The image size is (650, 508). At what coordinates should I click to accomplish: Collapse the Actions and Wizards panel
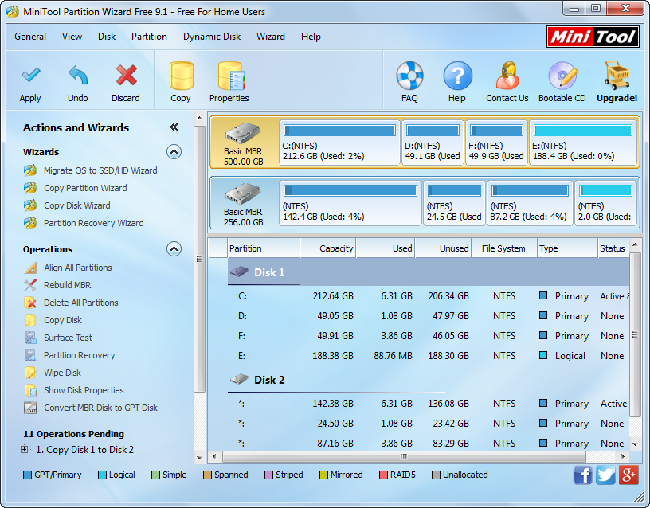174,127
